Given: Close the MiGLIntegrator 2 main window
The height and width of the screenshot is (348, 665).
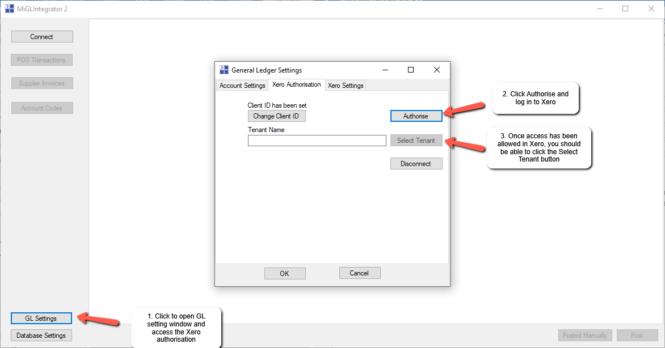Looking at the screenshot, I should [651, 9].
